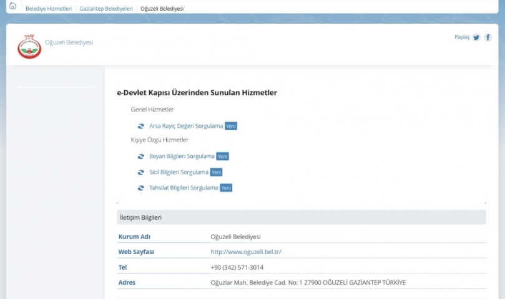Click the Paylaş label

click(462, 37)
